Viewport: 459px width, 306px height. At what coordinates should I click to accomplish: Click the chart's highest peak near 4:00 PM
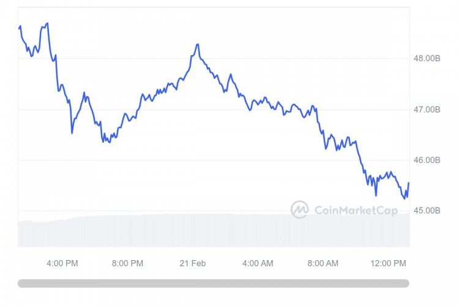47,23
